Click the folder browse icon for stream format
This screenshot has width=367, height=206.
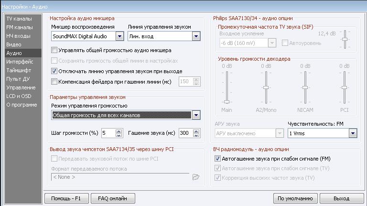coord(195,177)
